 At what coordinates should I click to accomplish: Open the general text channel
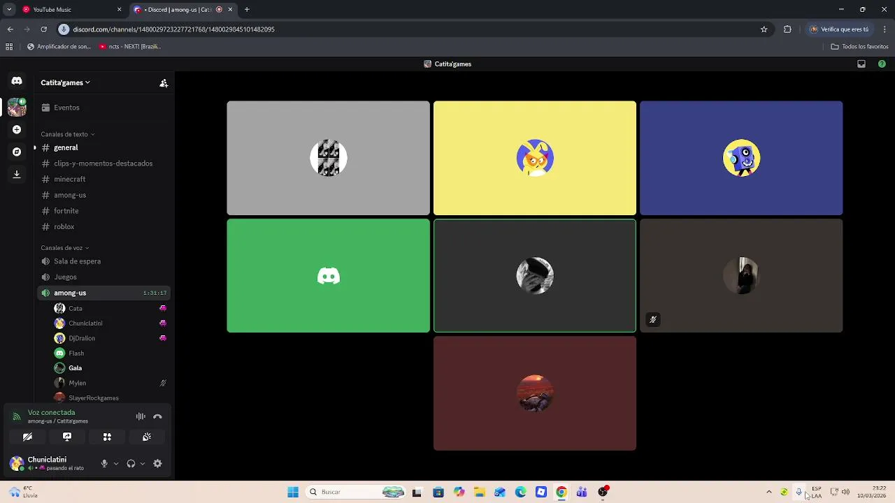pos(103,147)
